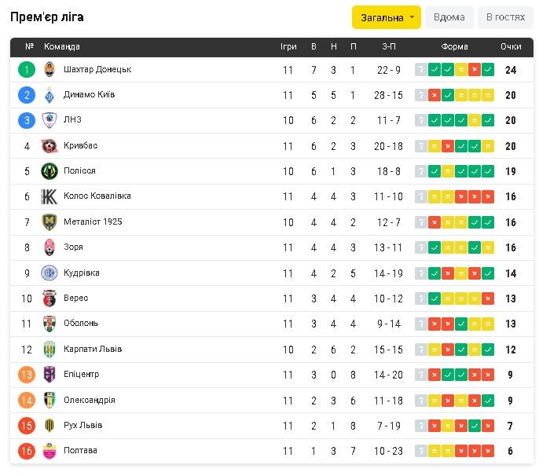This screenshot has width=539, height=476.
Task: Click the Karpaty Lviv crest
Action: tap(49, 349)
